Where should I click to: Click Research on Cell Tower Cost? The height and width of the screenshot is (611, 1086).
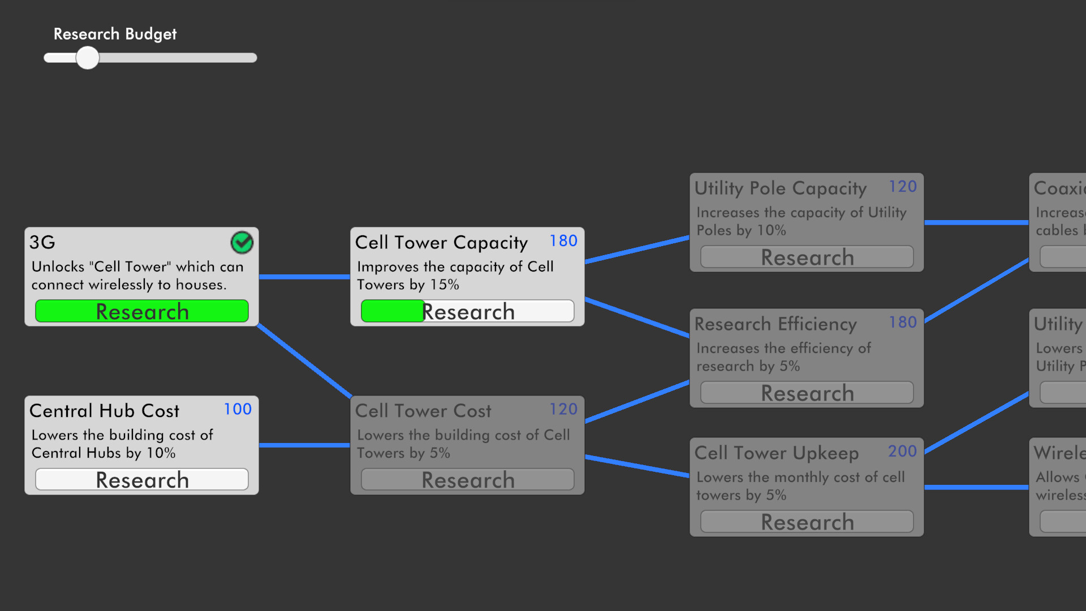pos(467,480)
